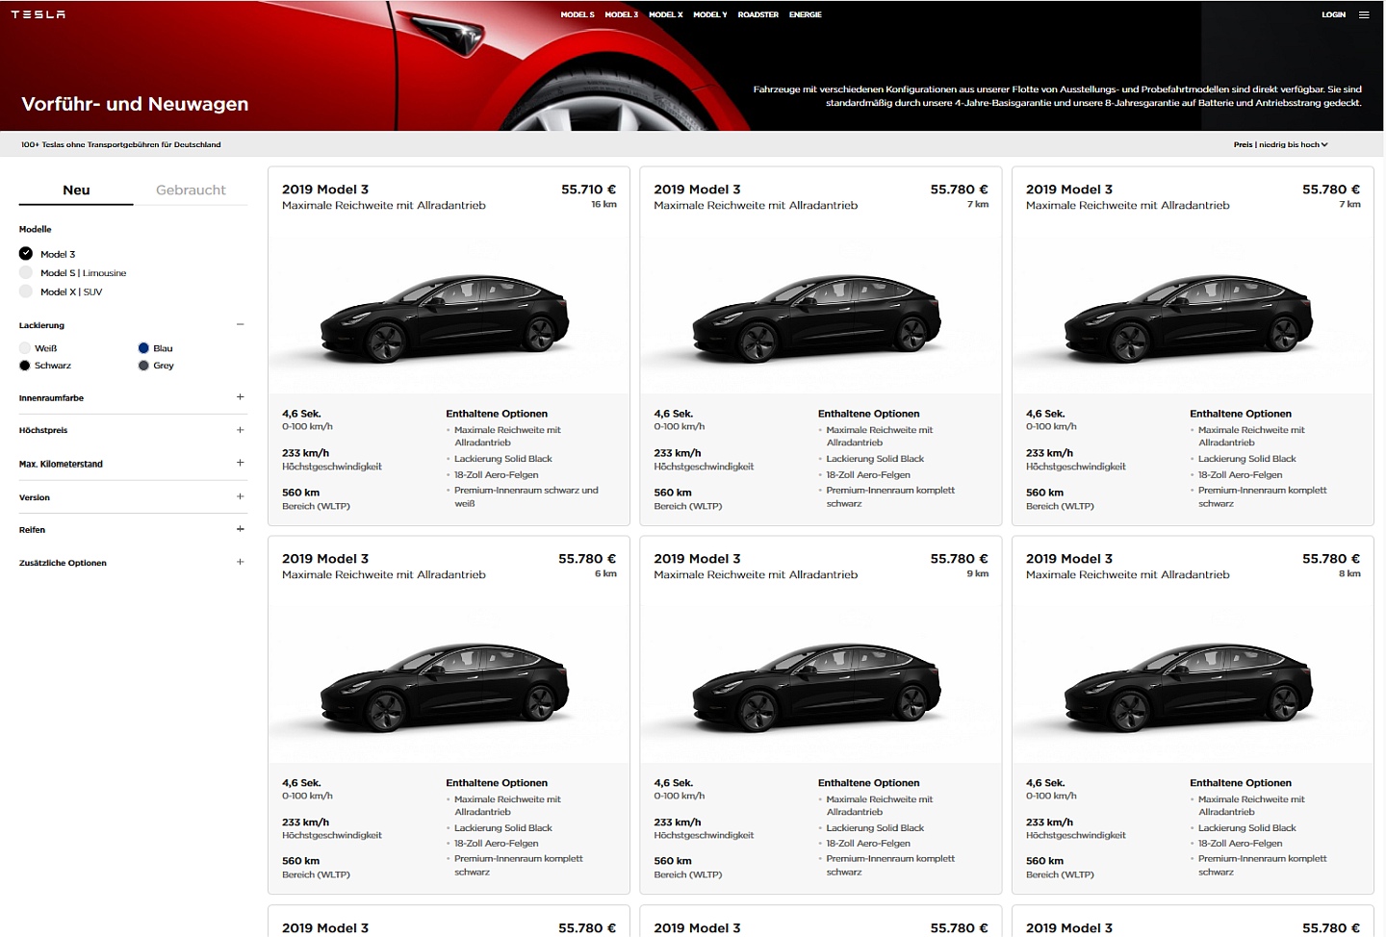Viewport: 1386px width, 937px height.
Task: Click the Lackierung filter label
Action: tap(41, 325)
